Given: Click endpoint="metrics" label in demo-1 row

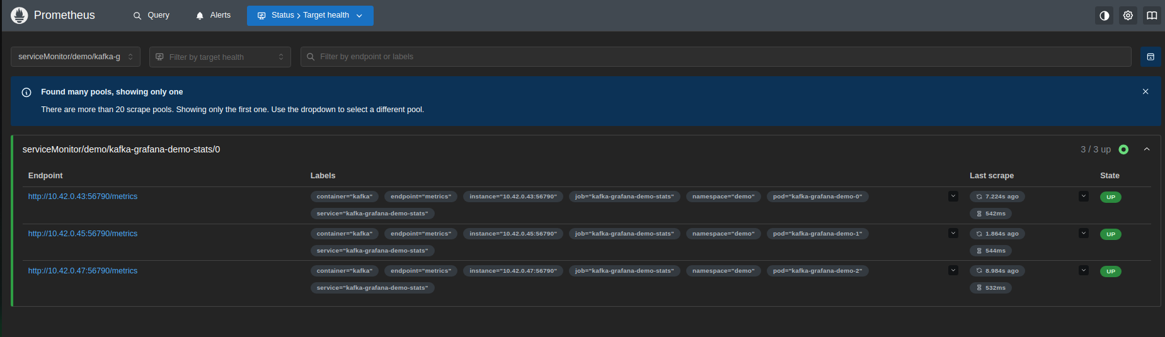Looking at the screenshot, I should click(421, 234).
